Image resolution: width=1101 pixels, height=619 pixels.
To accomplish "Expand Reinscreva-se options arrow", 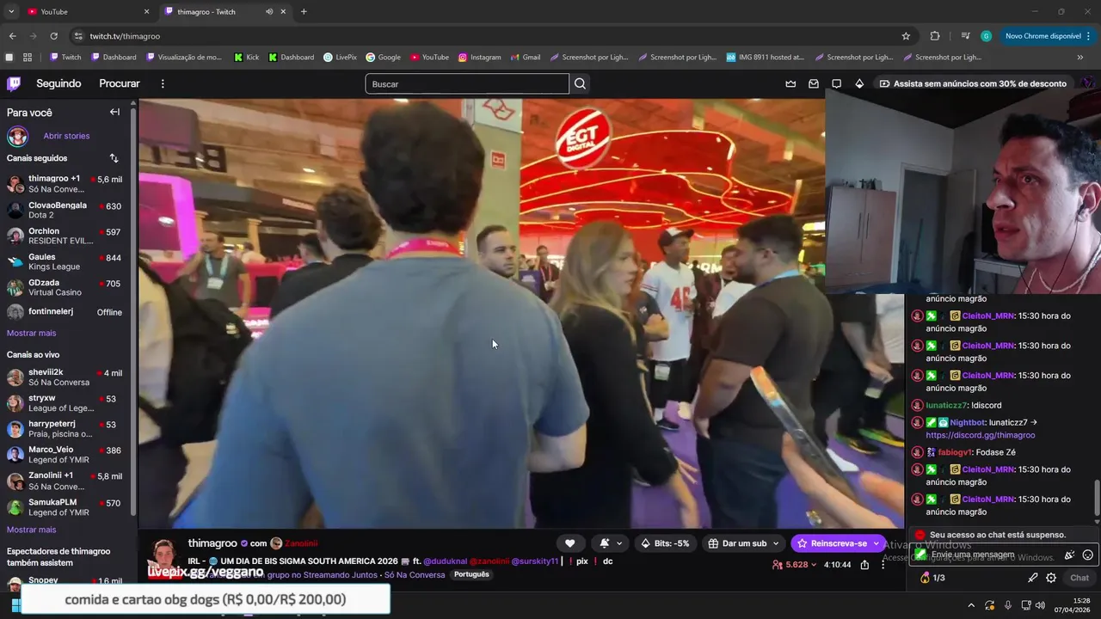I will coord(876,543).
